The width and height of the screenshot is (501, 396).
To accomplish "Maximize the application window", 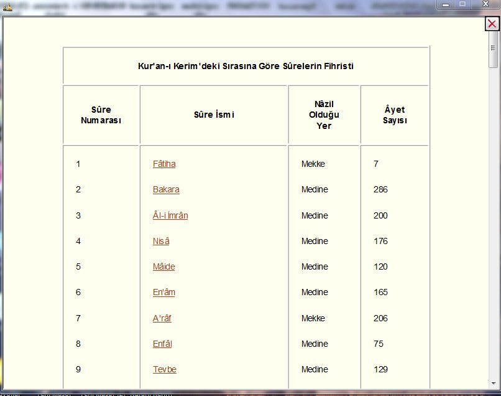I will (463, 4).
